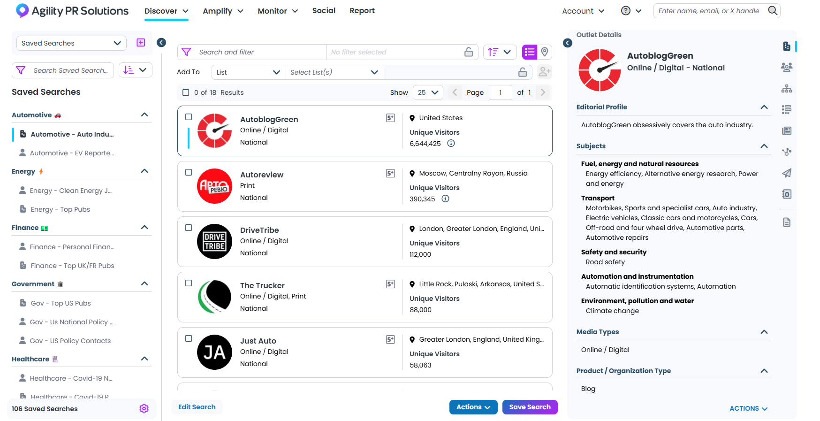Collapse the Automotive group
This screenshot has width=820, height=421.
[144, 115]
